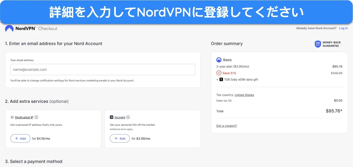Click the Save 51% text
Image resolution: width=353 pixels, height=167 pixels.
pyautogui.click(x=229, y=73)
